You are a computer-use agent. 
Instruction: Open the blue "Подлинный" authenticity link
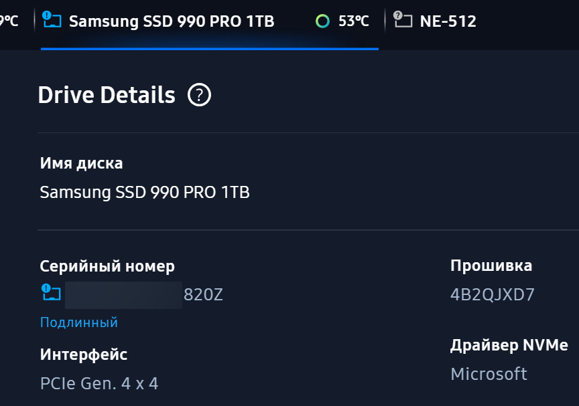(79, 322)
